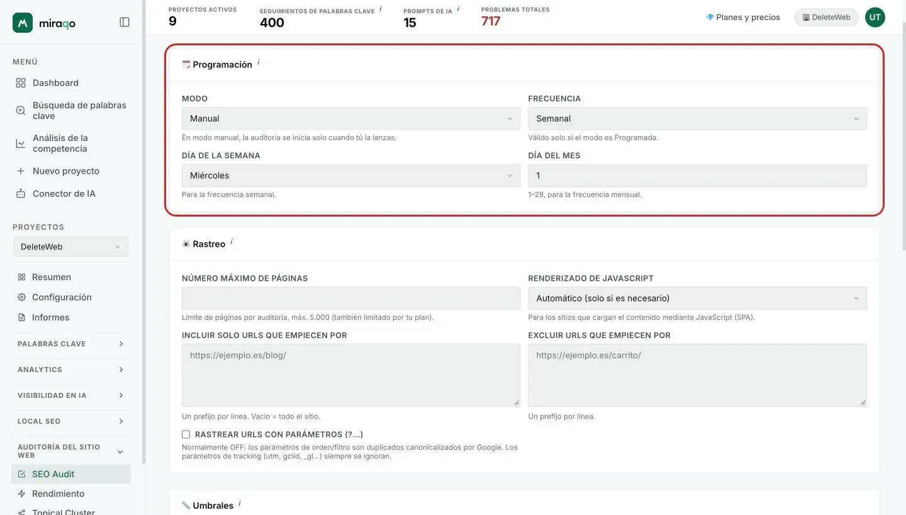Click the keyword search magnifier icon
Viewport: 906px width, 515px height.
pyautogui.click(x=21, y=110)
